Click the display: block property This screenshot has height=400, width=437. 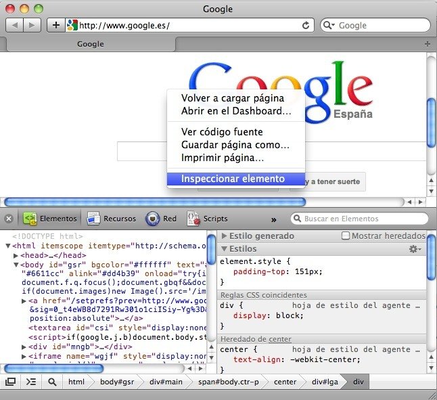[x=269, y=315]
